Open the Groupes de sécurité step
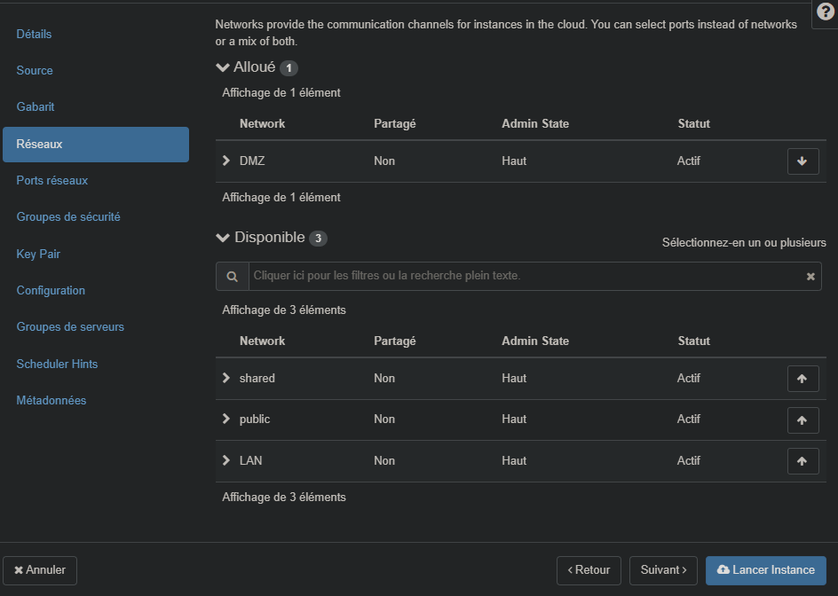838x596 pixels. coord(68,216)
